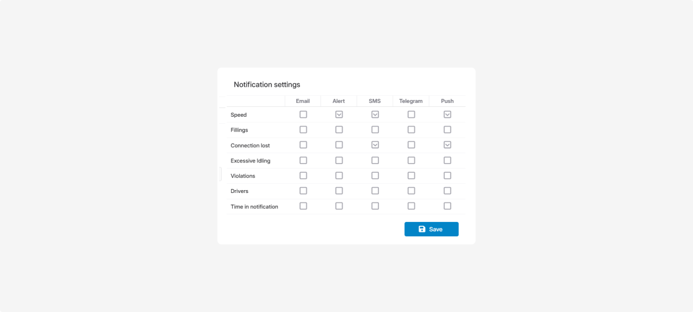Enable Push notification for Drivers
The width and height of the screenshot is (693, 312).
(447, 191)
